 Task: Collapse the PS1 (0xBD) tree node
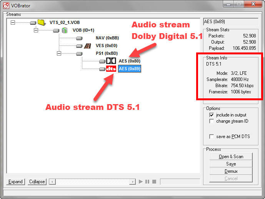pyautogui.click(x=59, y=53)
